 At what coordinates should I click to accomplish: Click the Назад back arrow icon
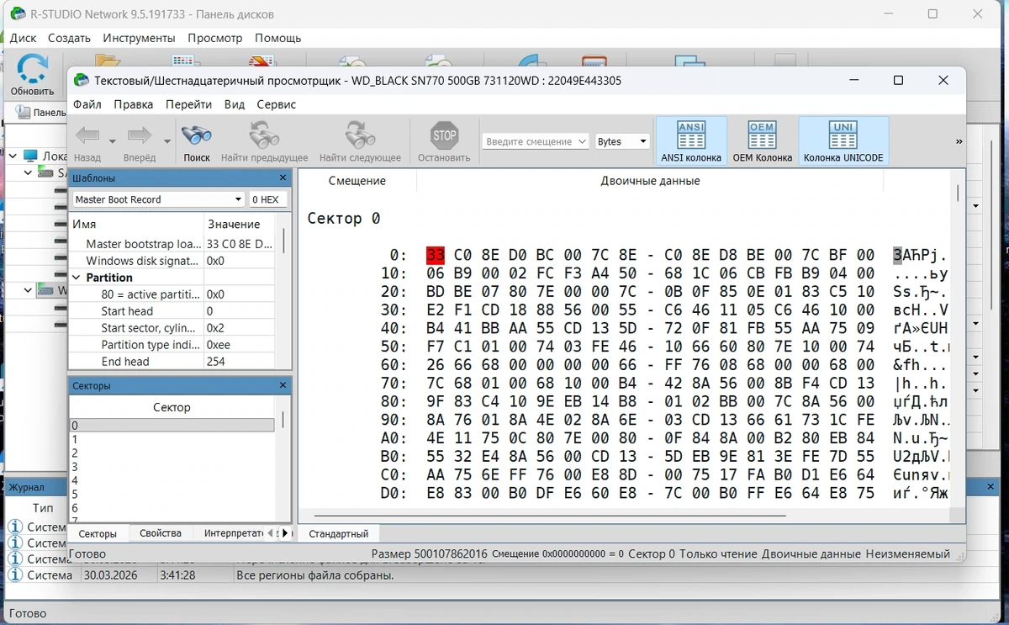[87, 135]
